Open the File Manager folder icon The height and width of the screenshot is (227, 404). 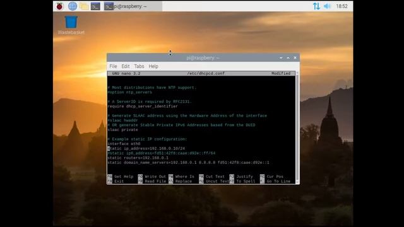point(84,6)
